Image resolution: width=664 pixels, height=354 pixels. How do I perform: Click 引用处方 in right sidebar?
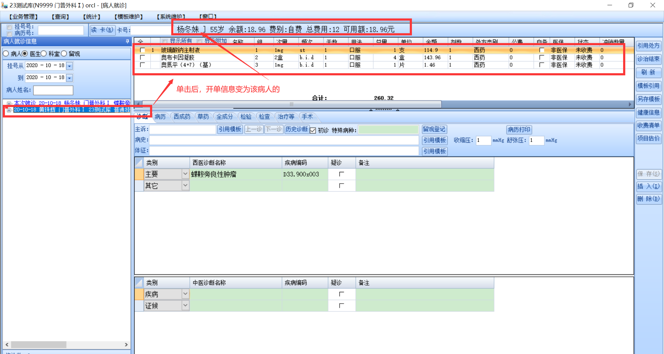coord(648,46)
